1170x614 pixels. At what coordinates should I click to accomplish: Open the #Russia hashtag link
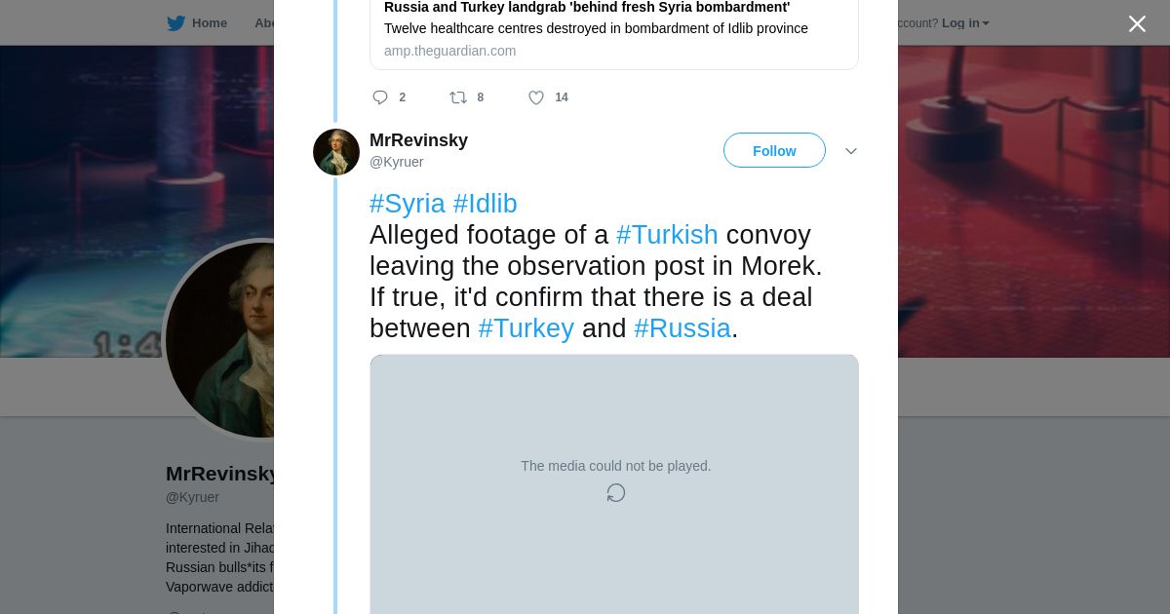click(x=682, y=328)
